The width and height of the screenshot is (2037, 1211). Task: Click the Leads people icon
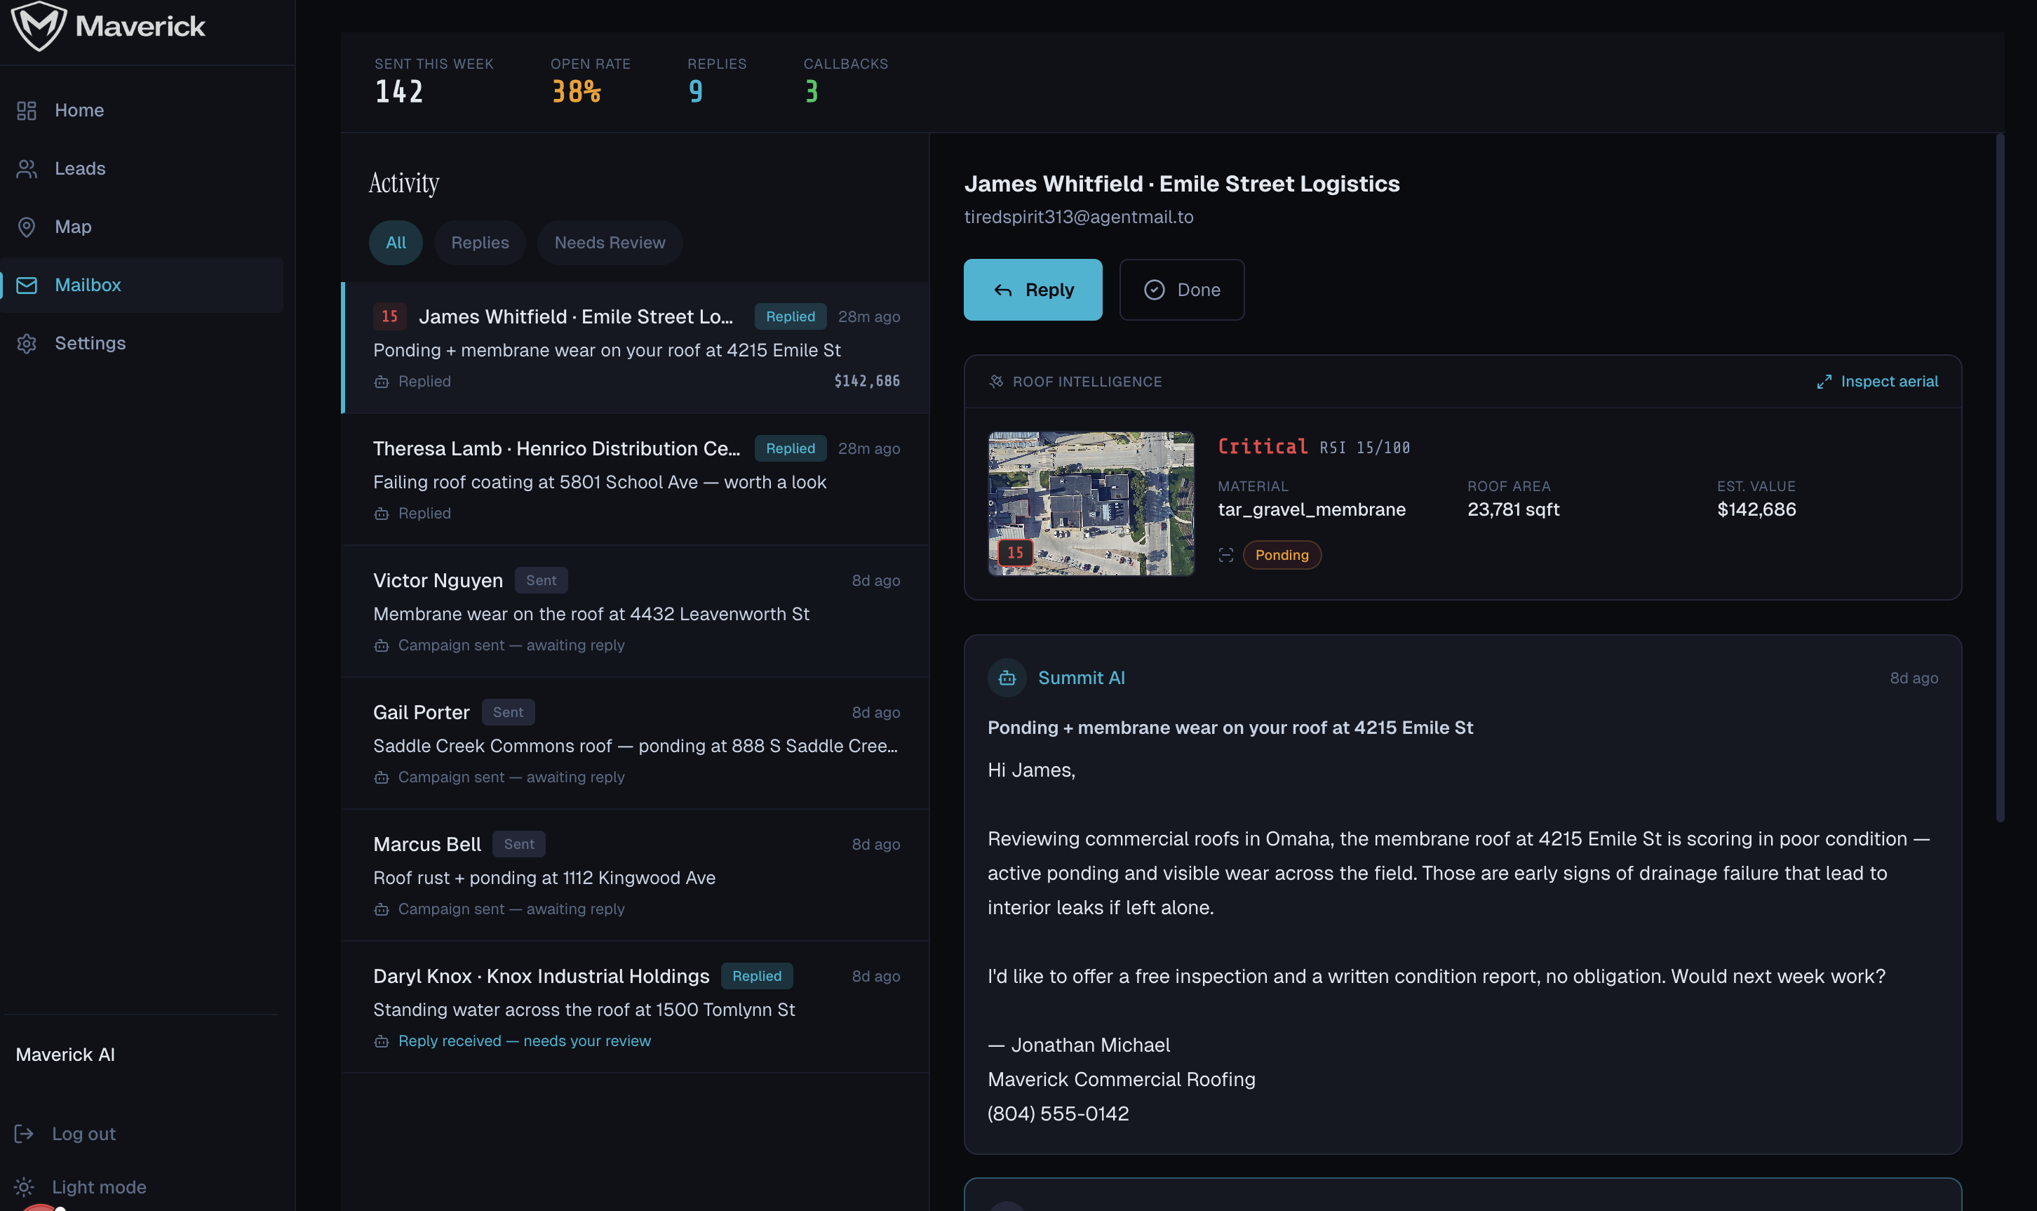27,168
